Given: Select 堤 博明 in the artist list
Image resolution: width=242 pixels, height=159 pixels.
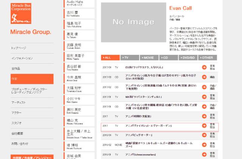Looking at the screenshot, I should 79,147.
